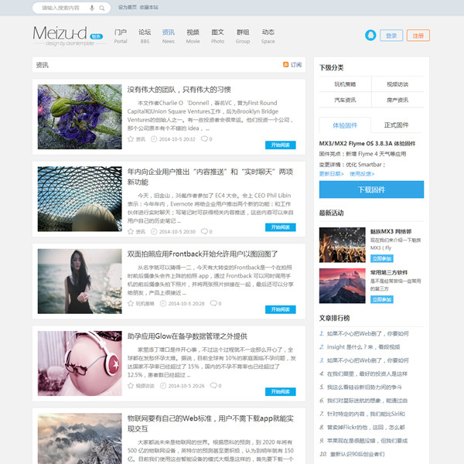The height and width of the screenshot is (464, 464).
Task: Click comment bubble under Glow article
Action: tap(213, 385)
